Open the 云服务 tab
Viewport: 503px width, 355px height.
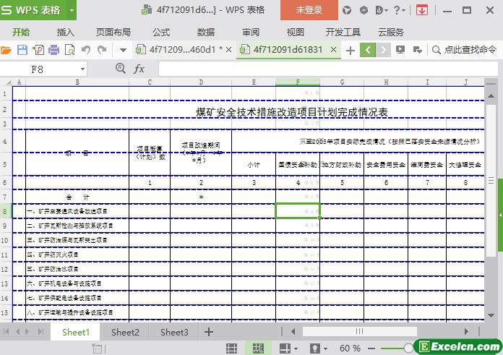tap(391, 32)
